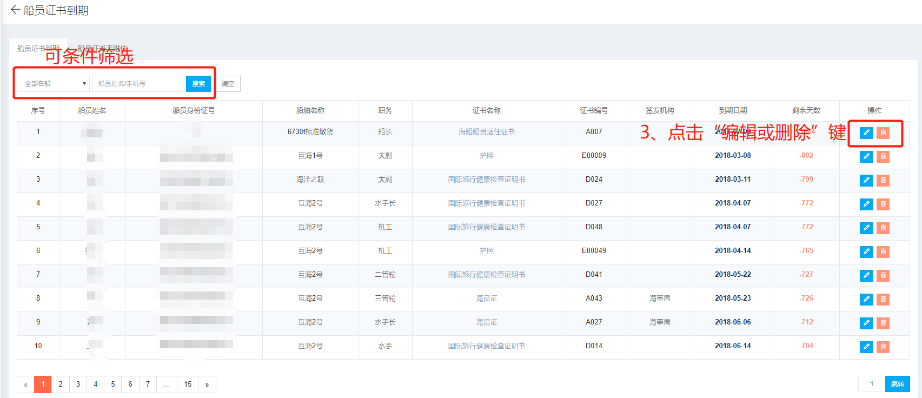922x398 pixels.
Task: Select page 5 in pagination
Action: tap(113, 384)
